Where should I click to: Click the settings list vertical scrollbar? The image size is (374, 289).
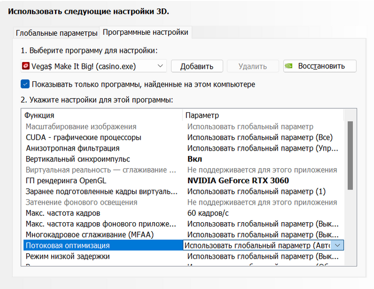pos(350,155)
